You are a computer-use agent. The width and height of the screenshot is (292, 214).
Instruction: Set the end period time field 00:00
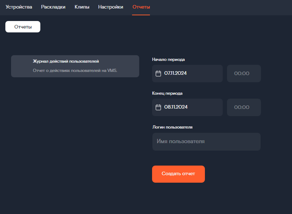point(243,108)
